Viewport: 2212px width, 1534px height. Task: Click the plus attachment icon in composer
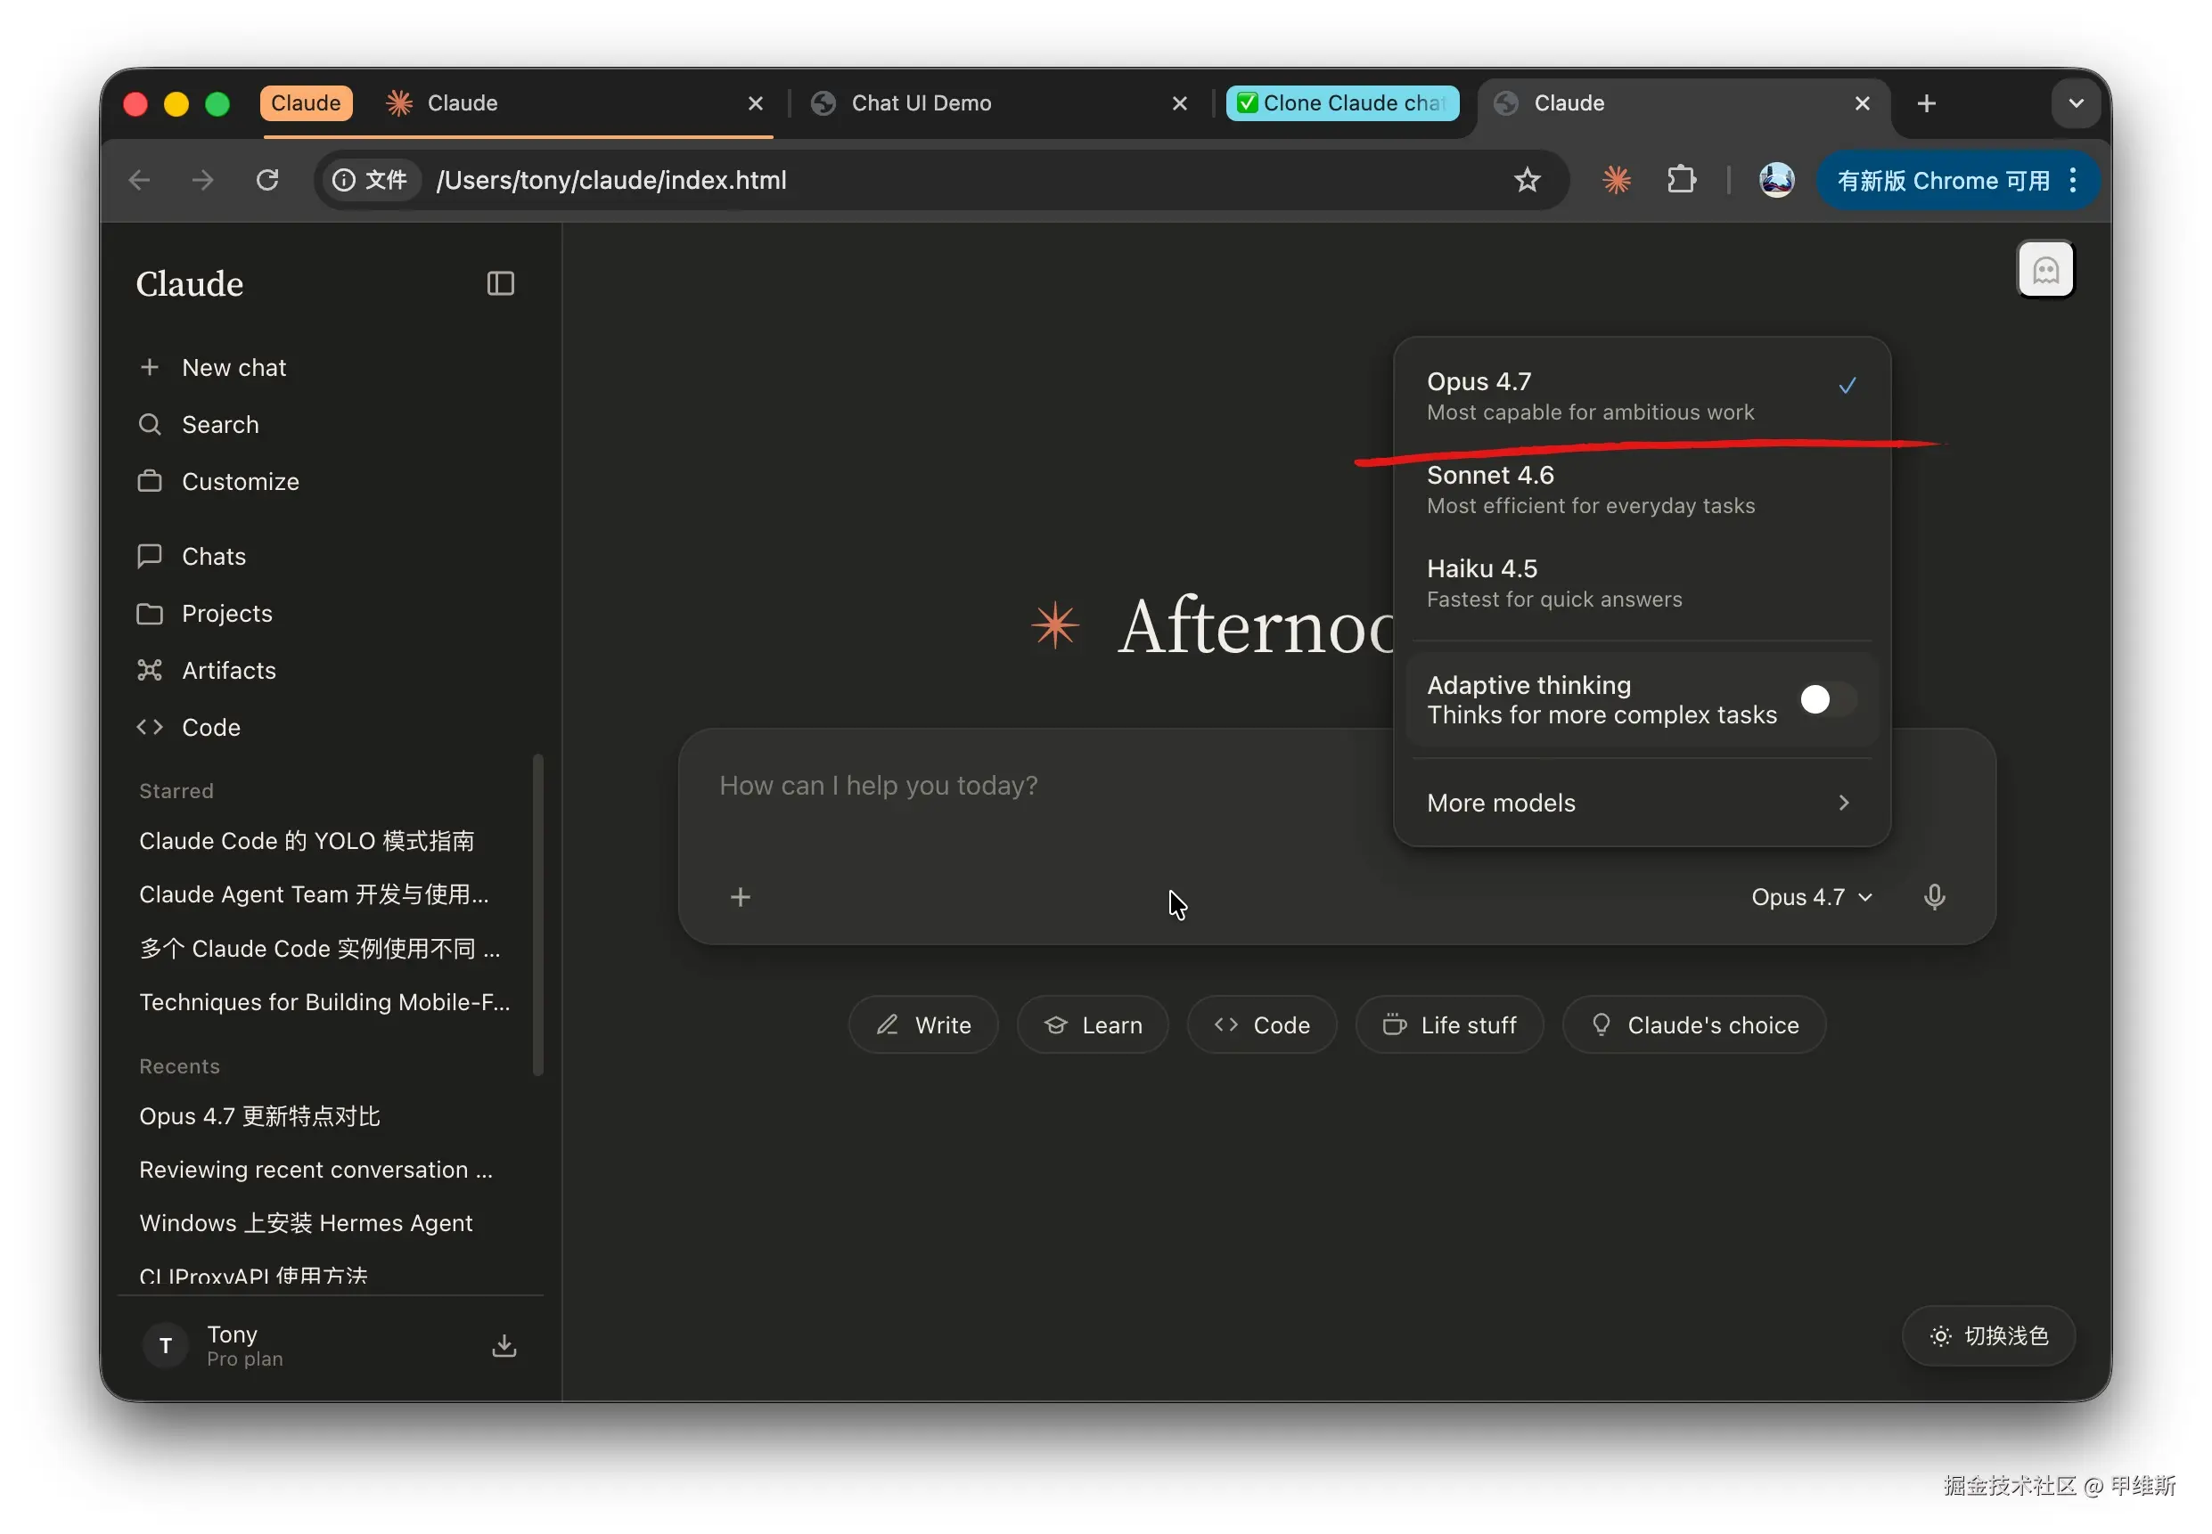coord(739,898)
